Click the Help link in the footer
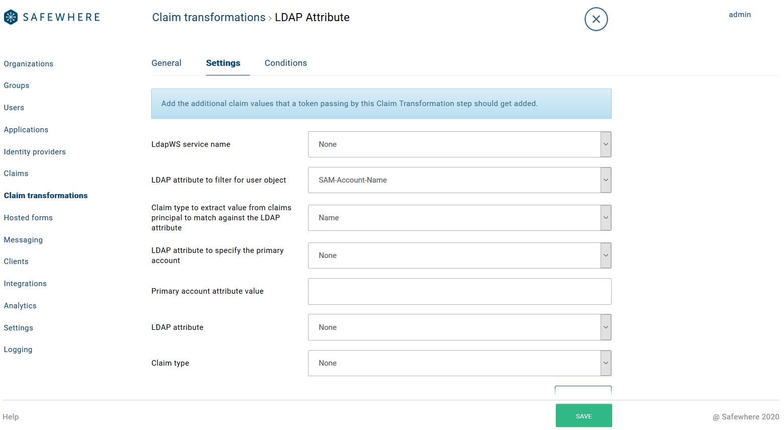784x430 pixels. (x=11, y=417)
